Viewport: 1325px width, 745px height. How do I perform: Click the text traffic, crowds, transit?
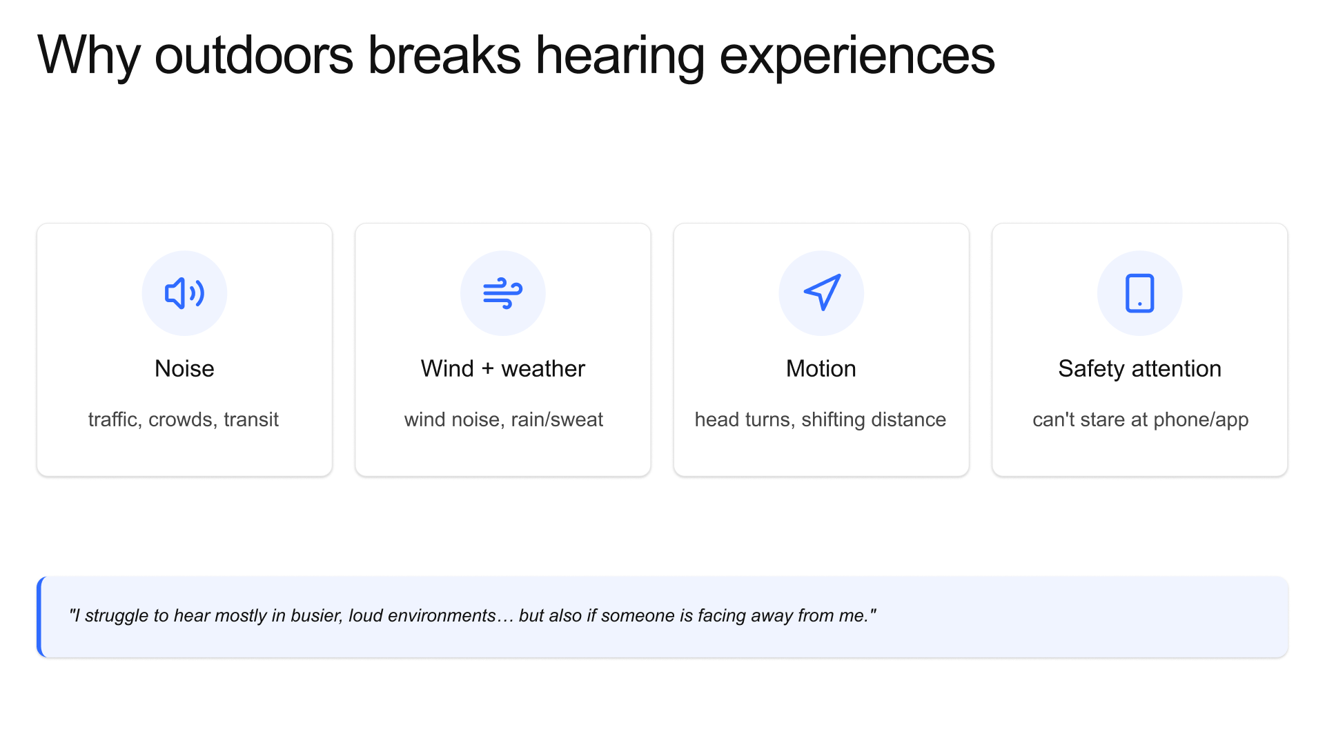(x=184, y=419)
